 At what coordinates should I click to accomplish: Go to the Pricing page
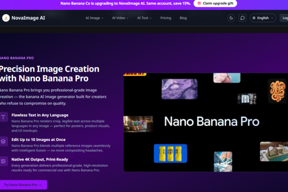pos(166,18)
